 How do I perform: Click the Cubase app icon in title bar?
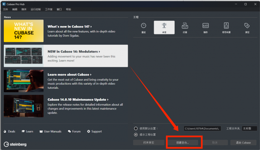pos(4,4)
